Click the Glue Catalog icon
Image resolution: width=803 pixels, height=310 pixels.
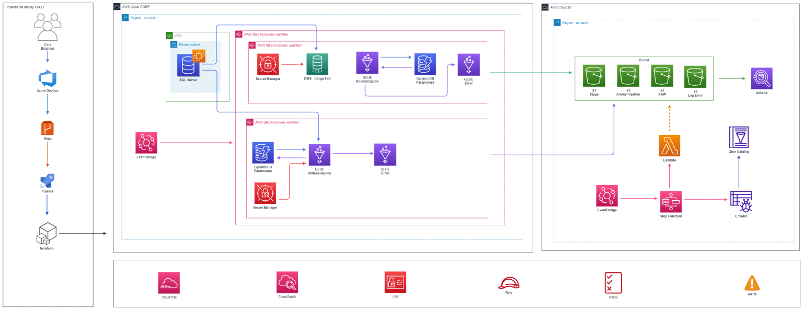[739, 137]
